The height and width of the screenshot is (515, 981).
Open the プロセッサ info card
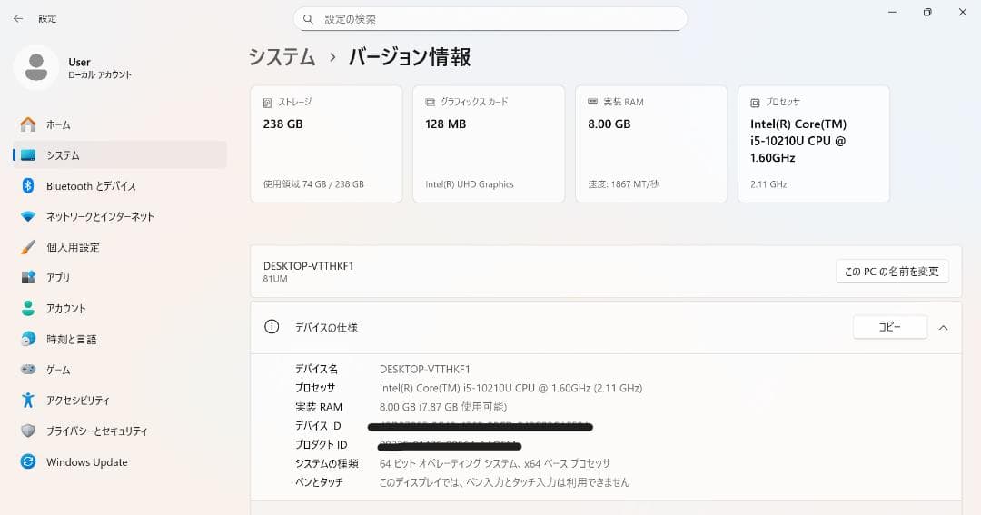point(814,144)
